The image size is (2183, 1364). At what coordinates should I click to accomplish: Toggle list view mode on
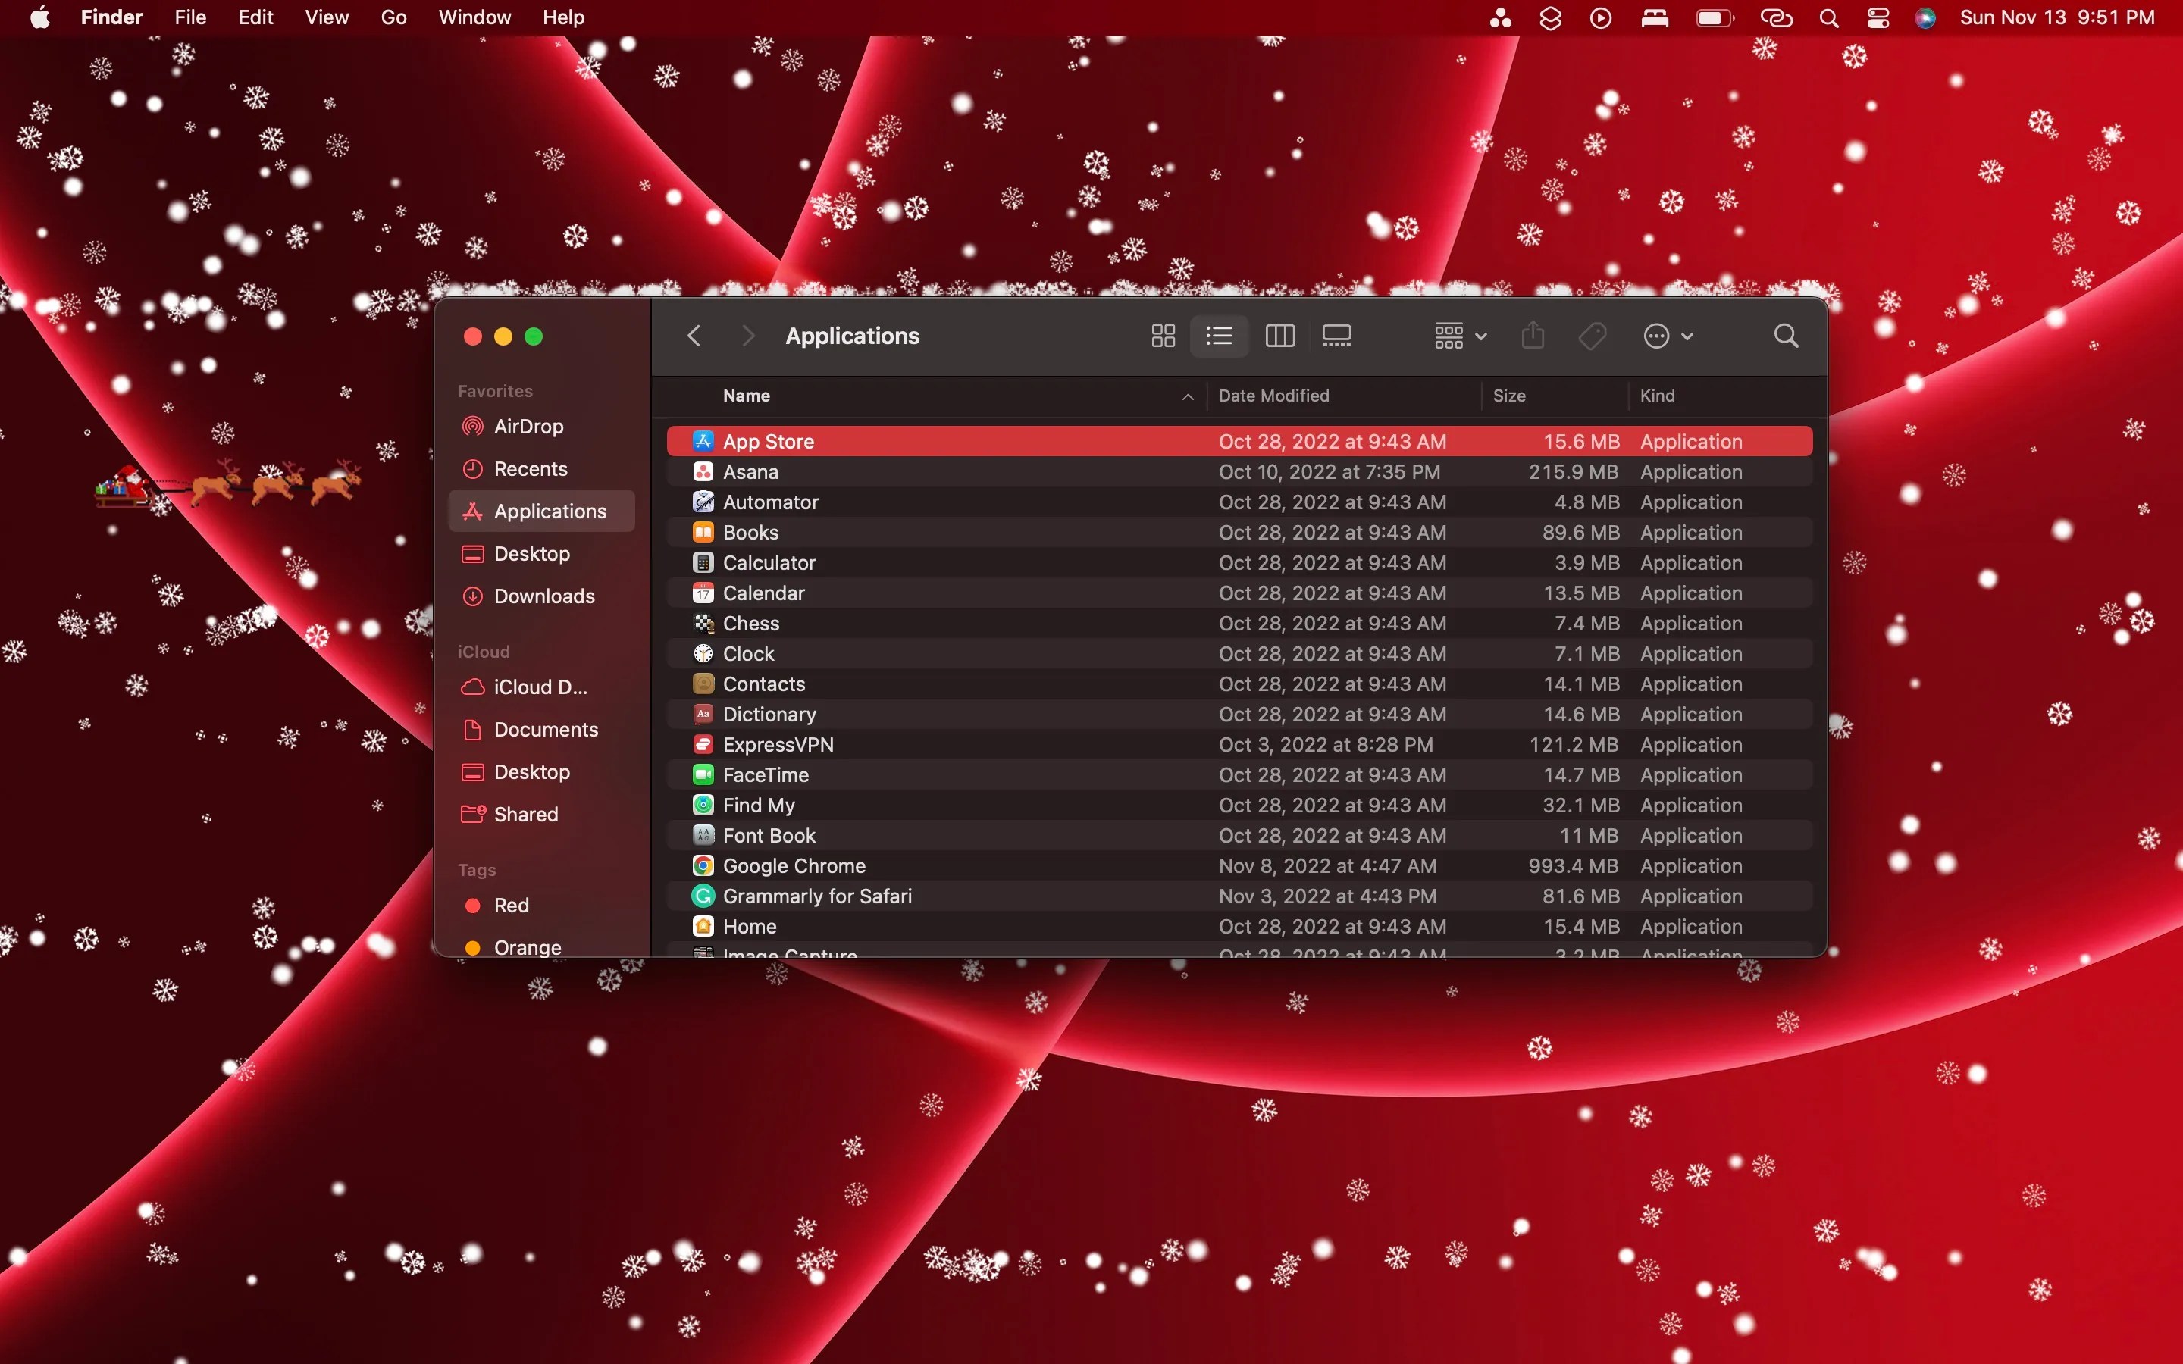click(x=1219, y=336)
